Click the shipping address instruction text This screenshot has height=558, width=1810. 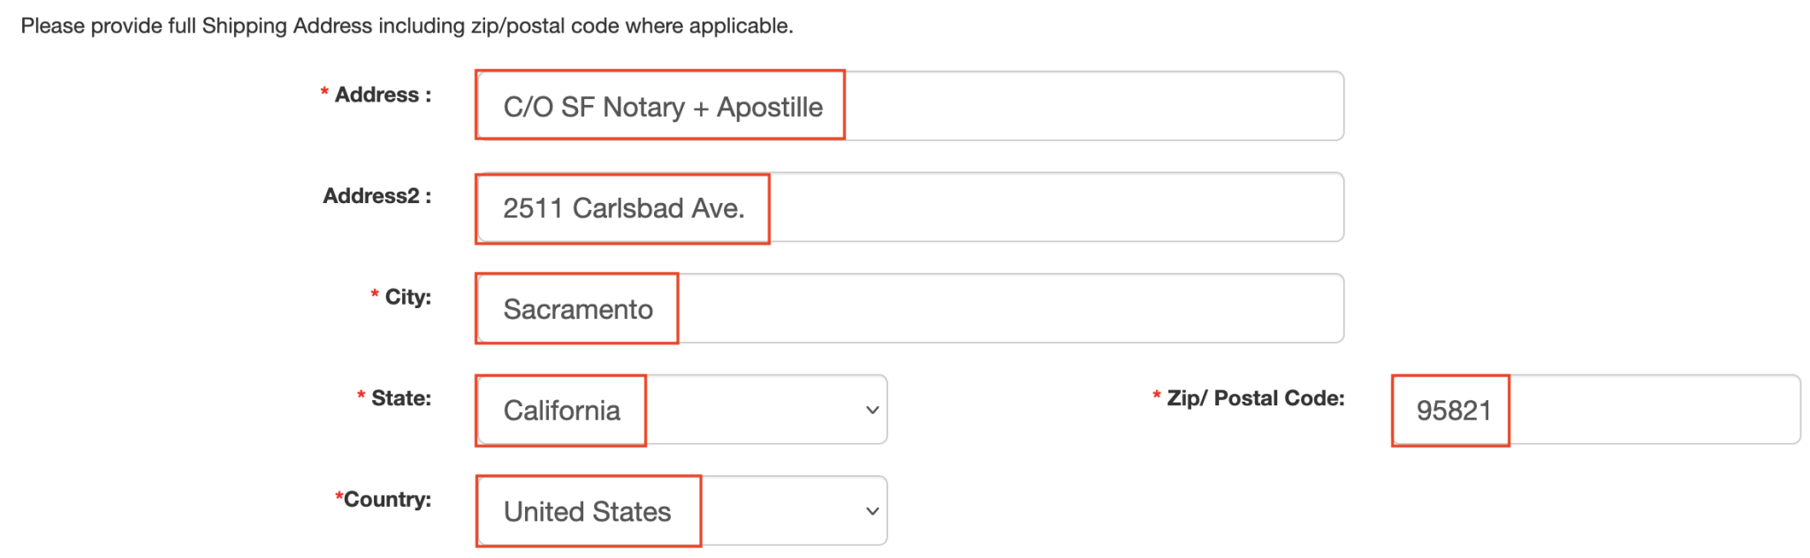(x=407, y=26)
